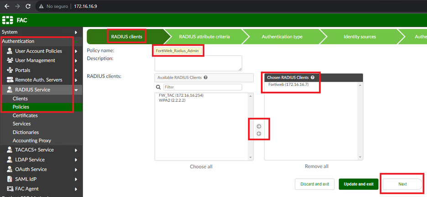Expand User Account Policies submenu arrow
The image size is (427, 197).
(x=76, y=51)
